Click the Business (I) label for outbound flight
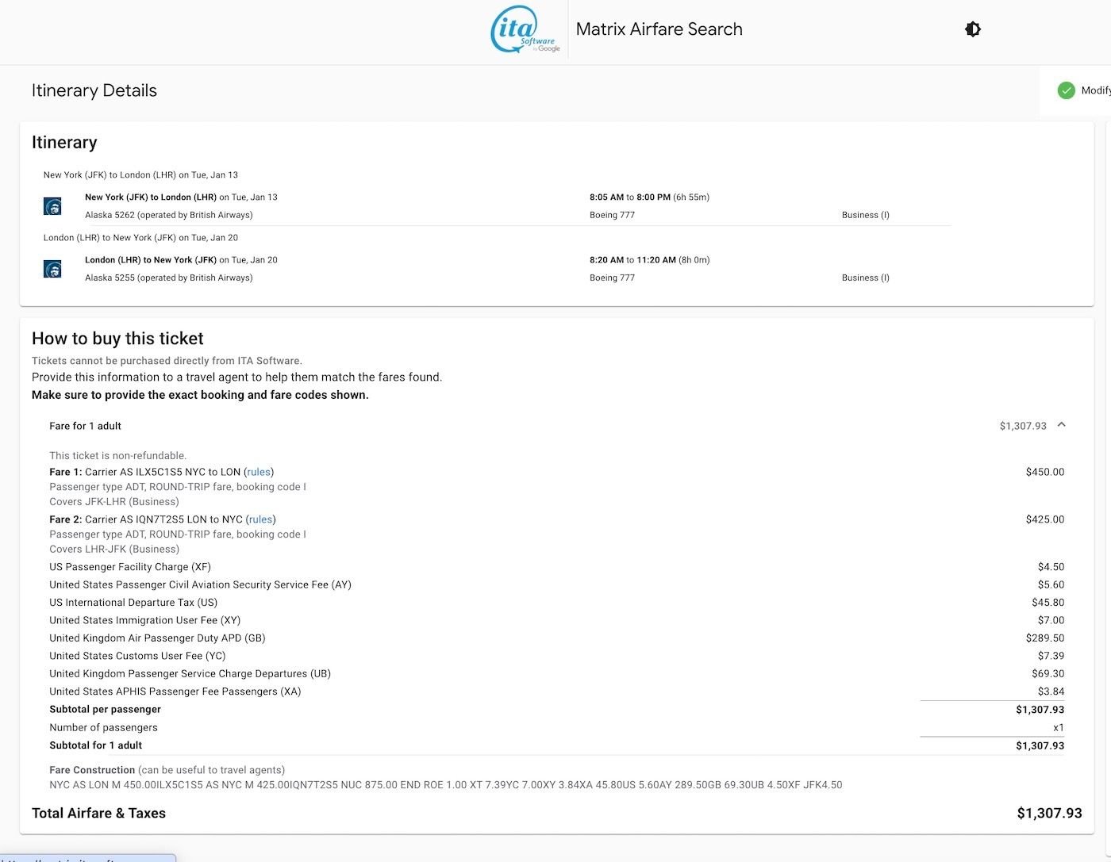1111x862 pixels. tap(865, 215)
